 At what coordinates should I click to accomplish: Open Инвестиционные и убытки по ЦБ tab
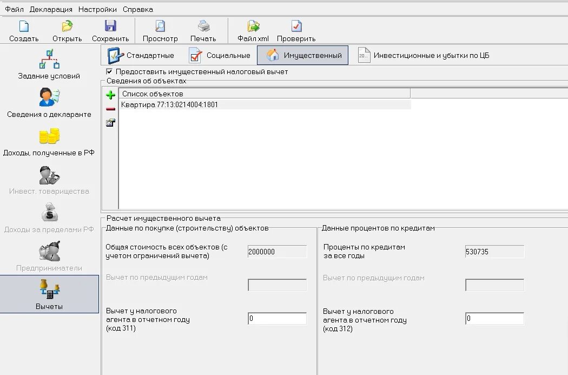coord(424,55)
